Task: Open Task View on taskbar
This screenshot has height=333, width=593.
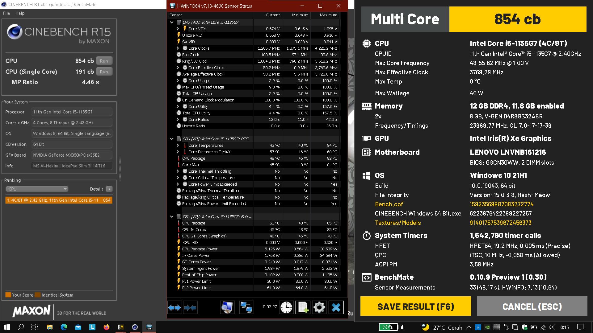Action: tap(35, 327)
